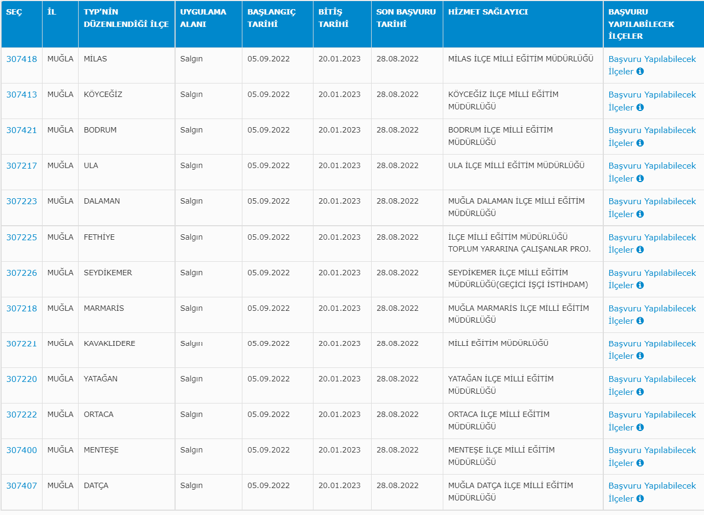
Task: Choose program 307217 for ULA
Action: coord(22,166)
